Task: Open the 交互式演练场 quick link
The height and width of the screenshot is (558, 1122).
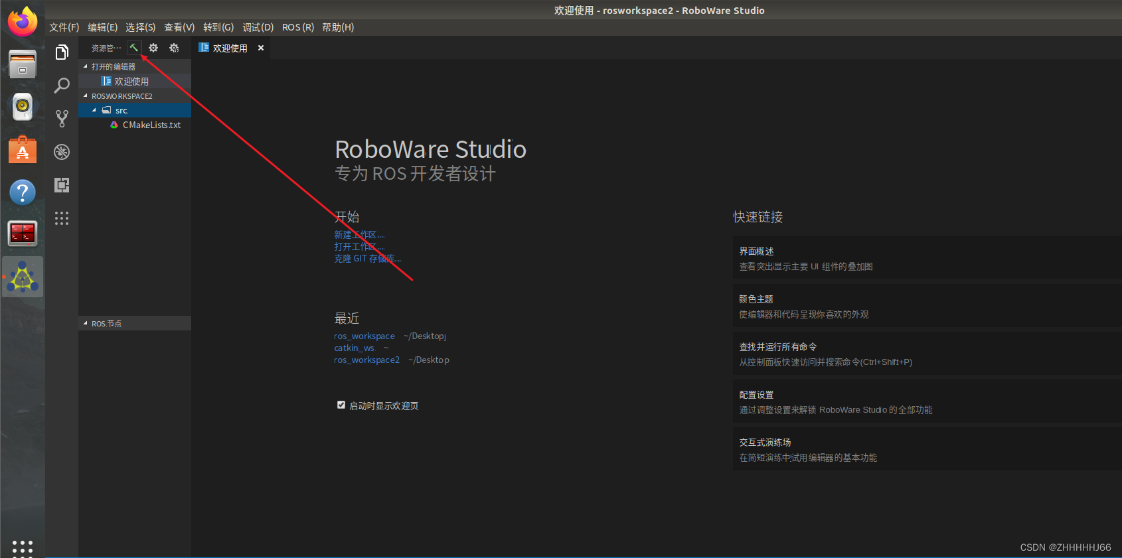Action: (927, 449)
